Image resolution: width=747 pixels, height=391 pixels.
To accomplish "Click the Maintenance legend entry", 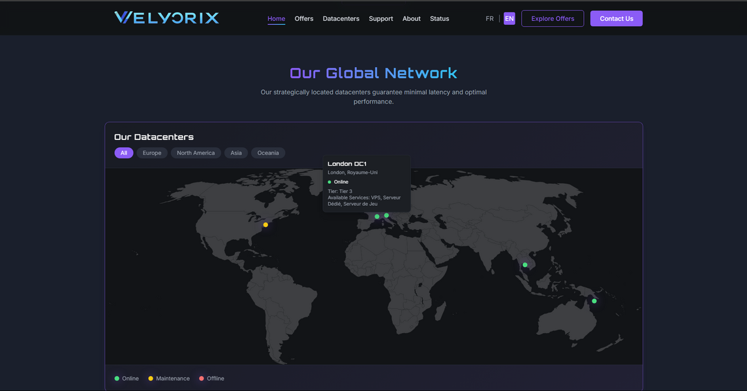I will click(x=169, y=379).
